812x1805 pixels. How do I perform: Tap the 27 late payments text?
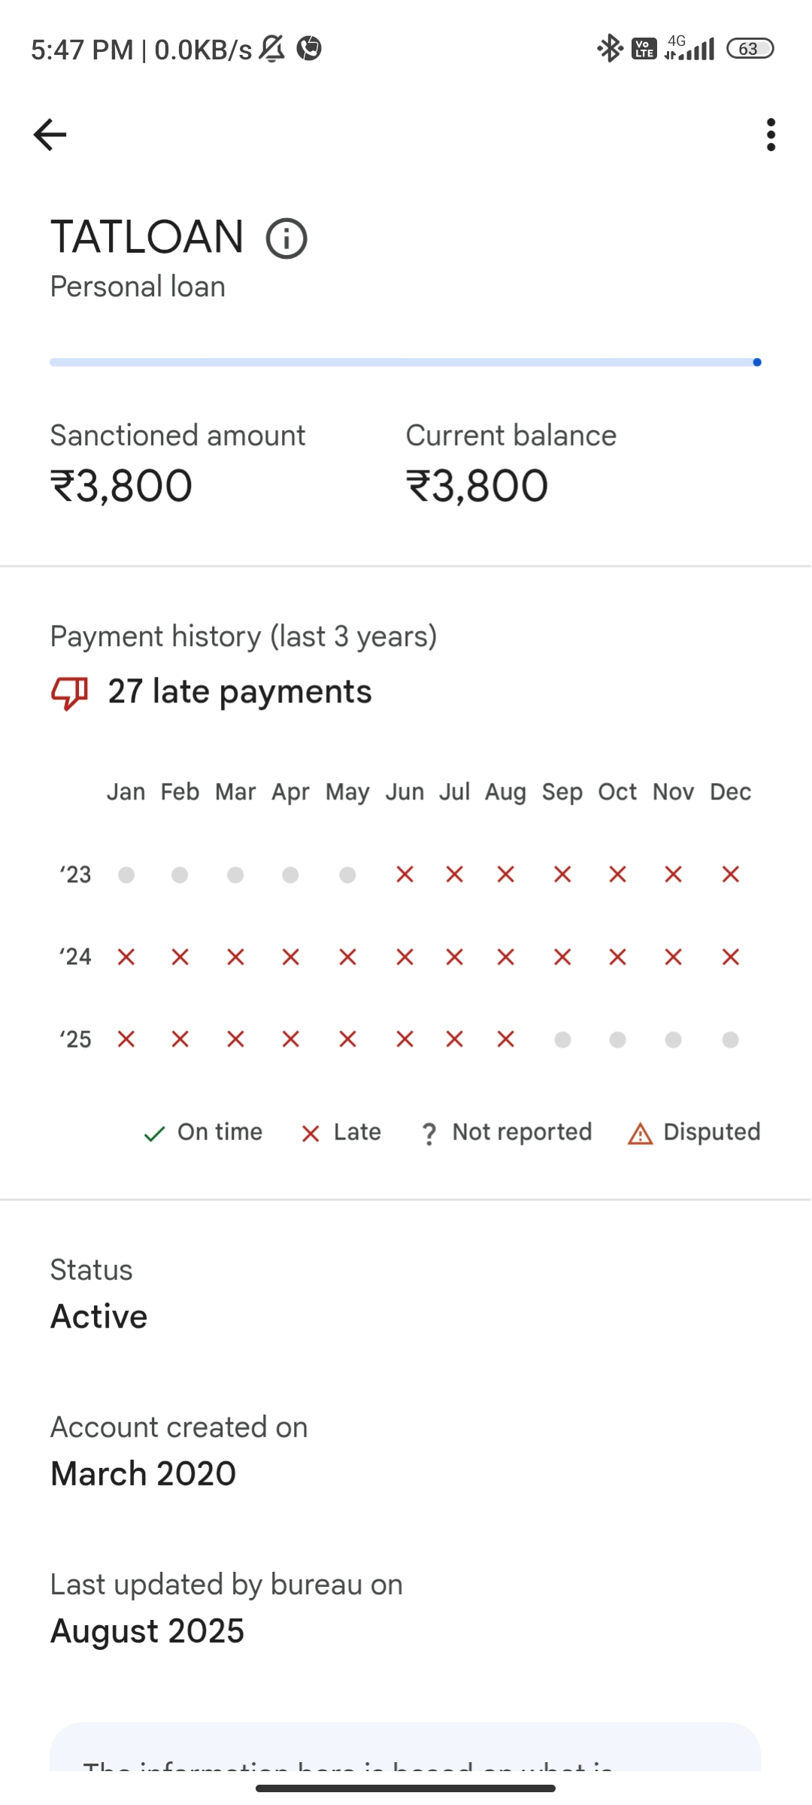(240, 692)
